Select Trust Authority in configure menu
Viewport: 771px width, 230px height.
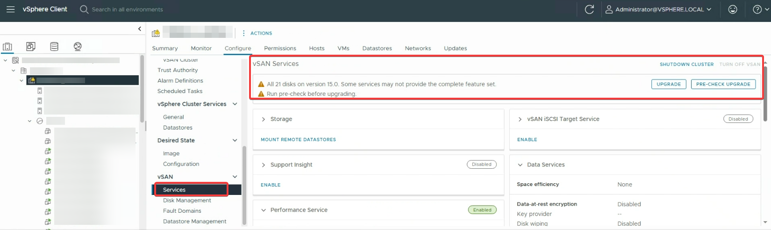pos(178,70)
